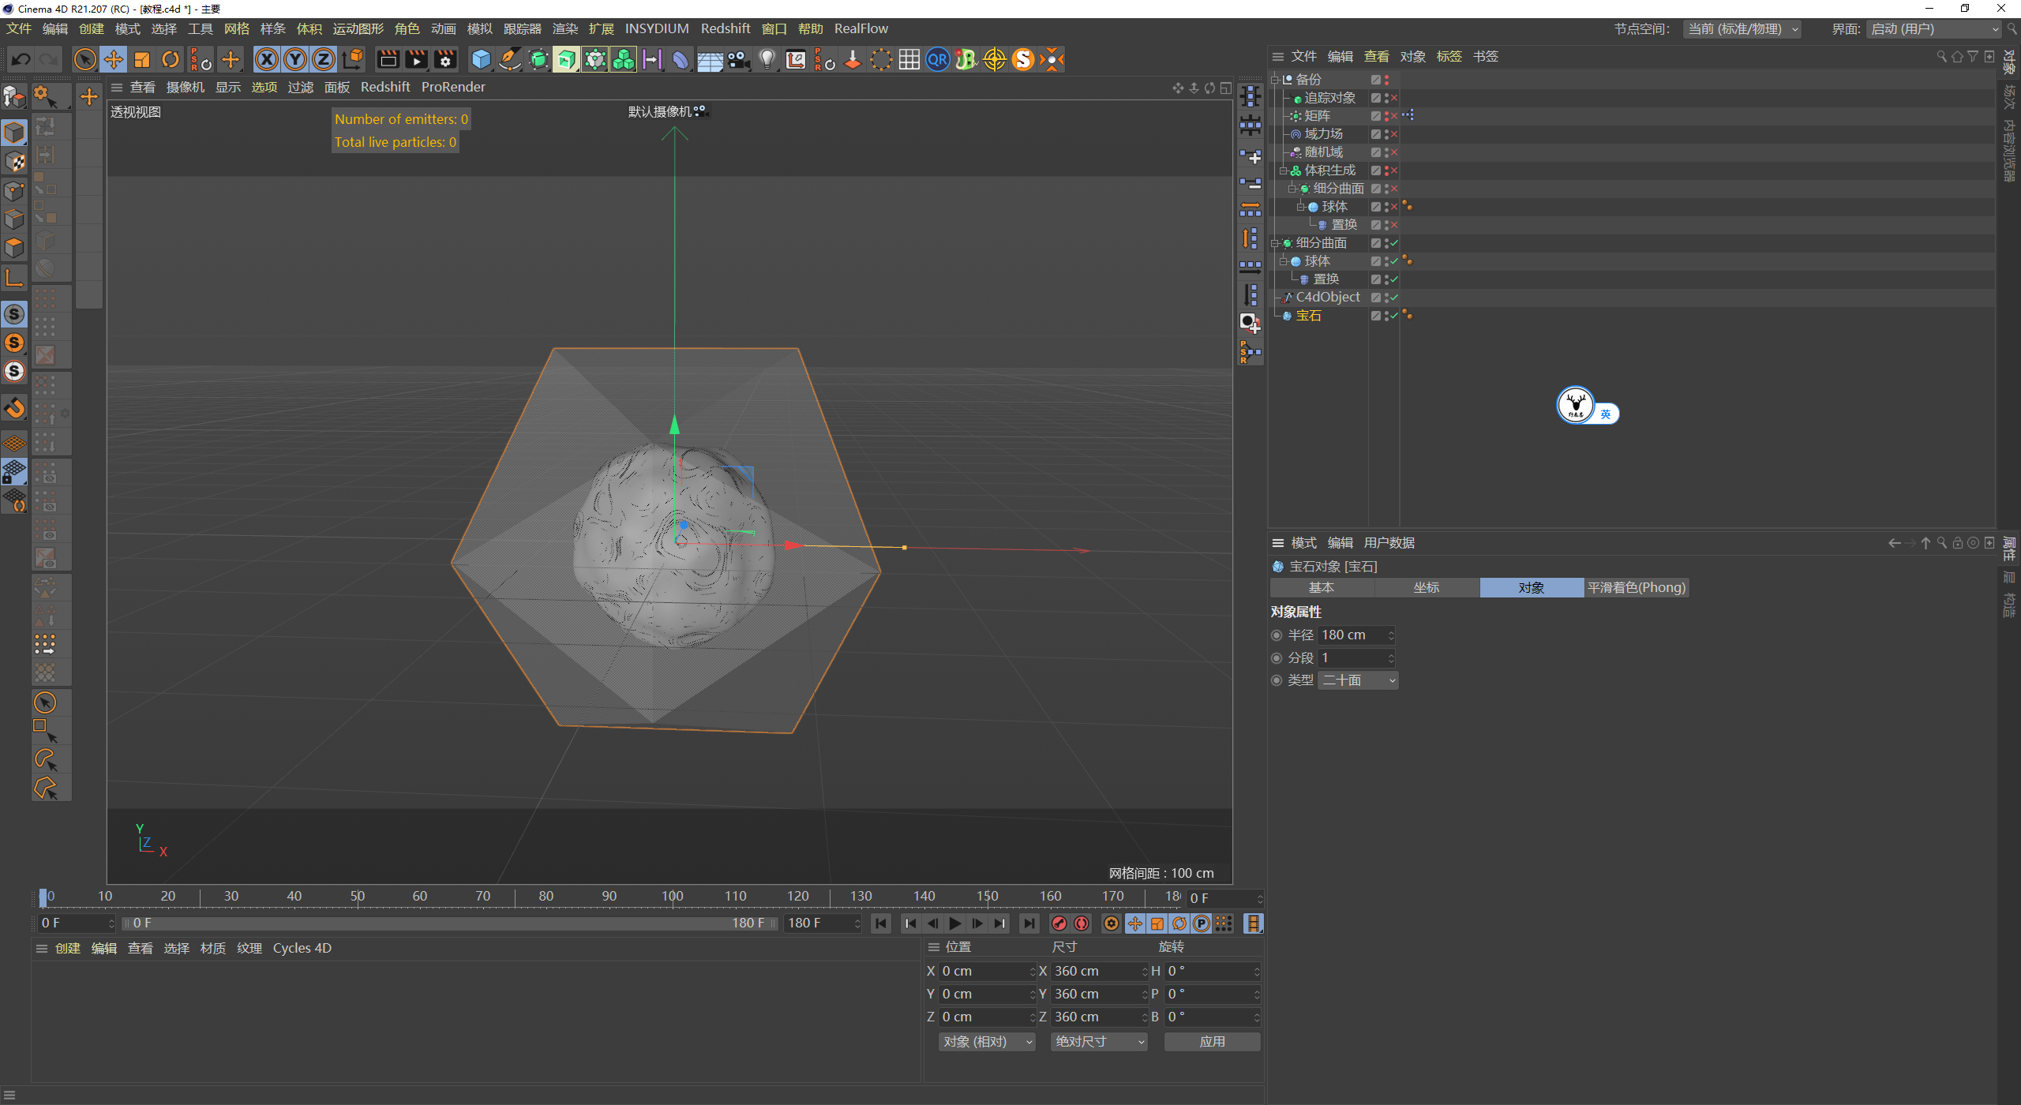Viewport: 2021px width, 1105px height.
Task: Open the attribute manager 用户数据 menu
Action: pos(1389,543)
